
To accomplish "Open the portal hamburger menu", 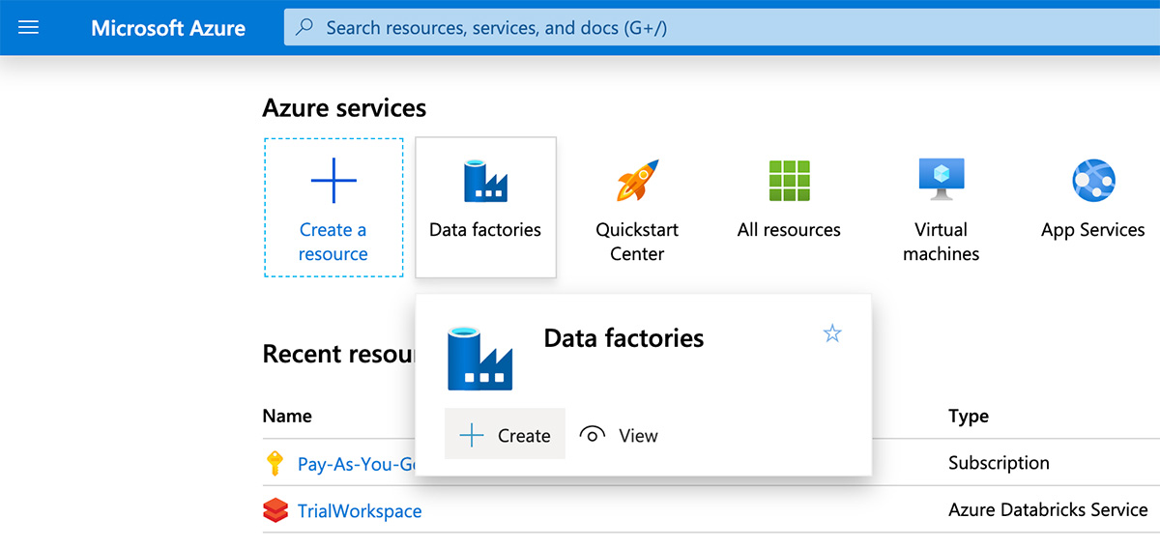I will (29, 28).
